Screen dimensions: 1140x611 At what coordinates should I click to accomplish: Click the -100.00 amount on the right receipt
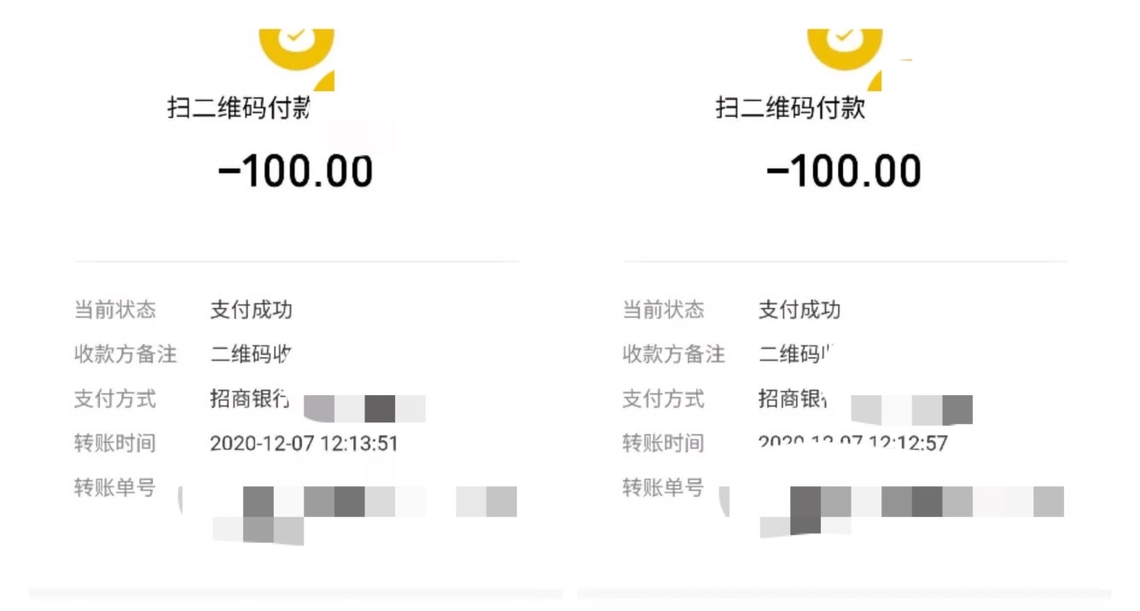[844, 172]
